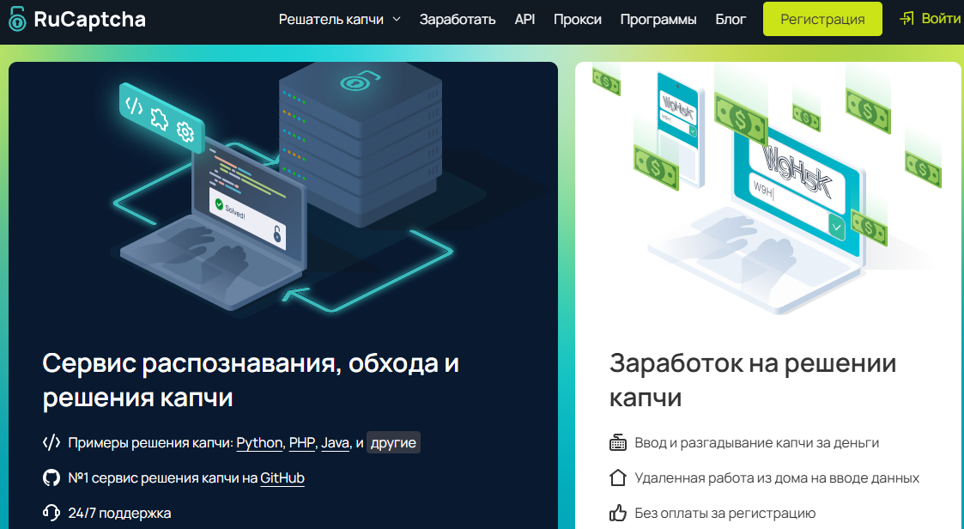Click the Войти login link

coord(941,18)
